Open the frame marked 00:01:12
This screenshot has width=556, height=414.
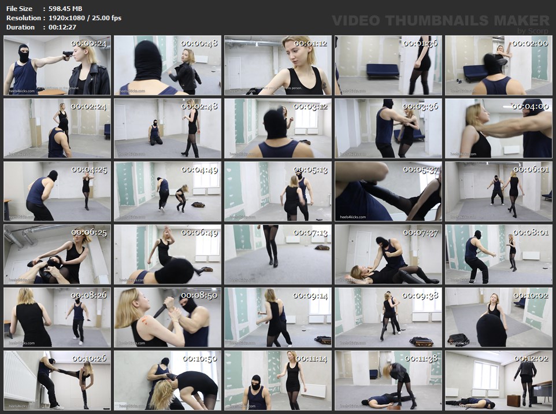point(277,65)
